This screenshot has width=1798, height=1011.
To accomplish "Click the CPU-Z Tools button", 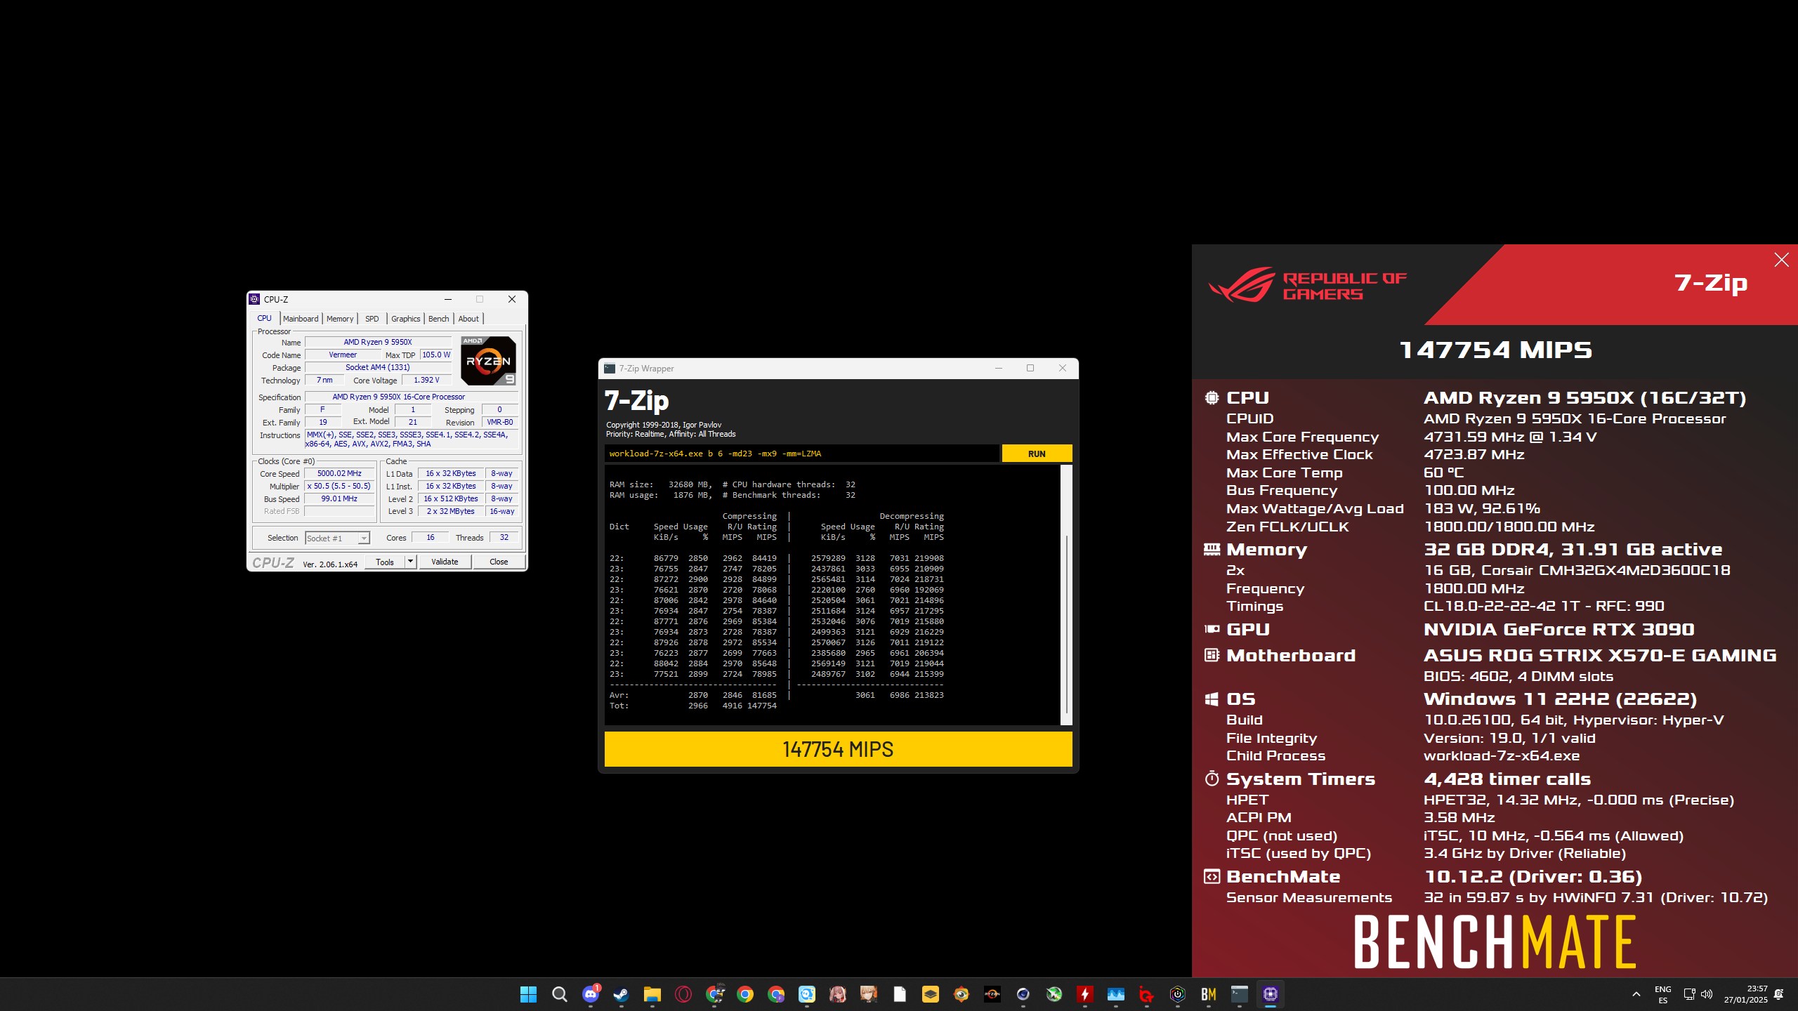I will click(x=385, y=562).
